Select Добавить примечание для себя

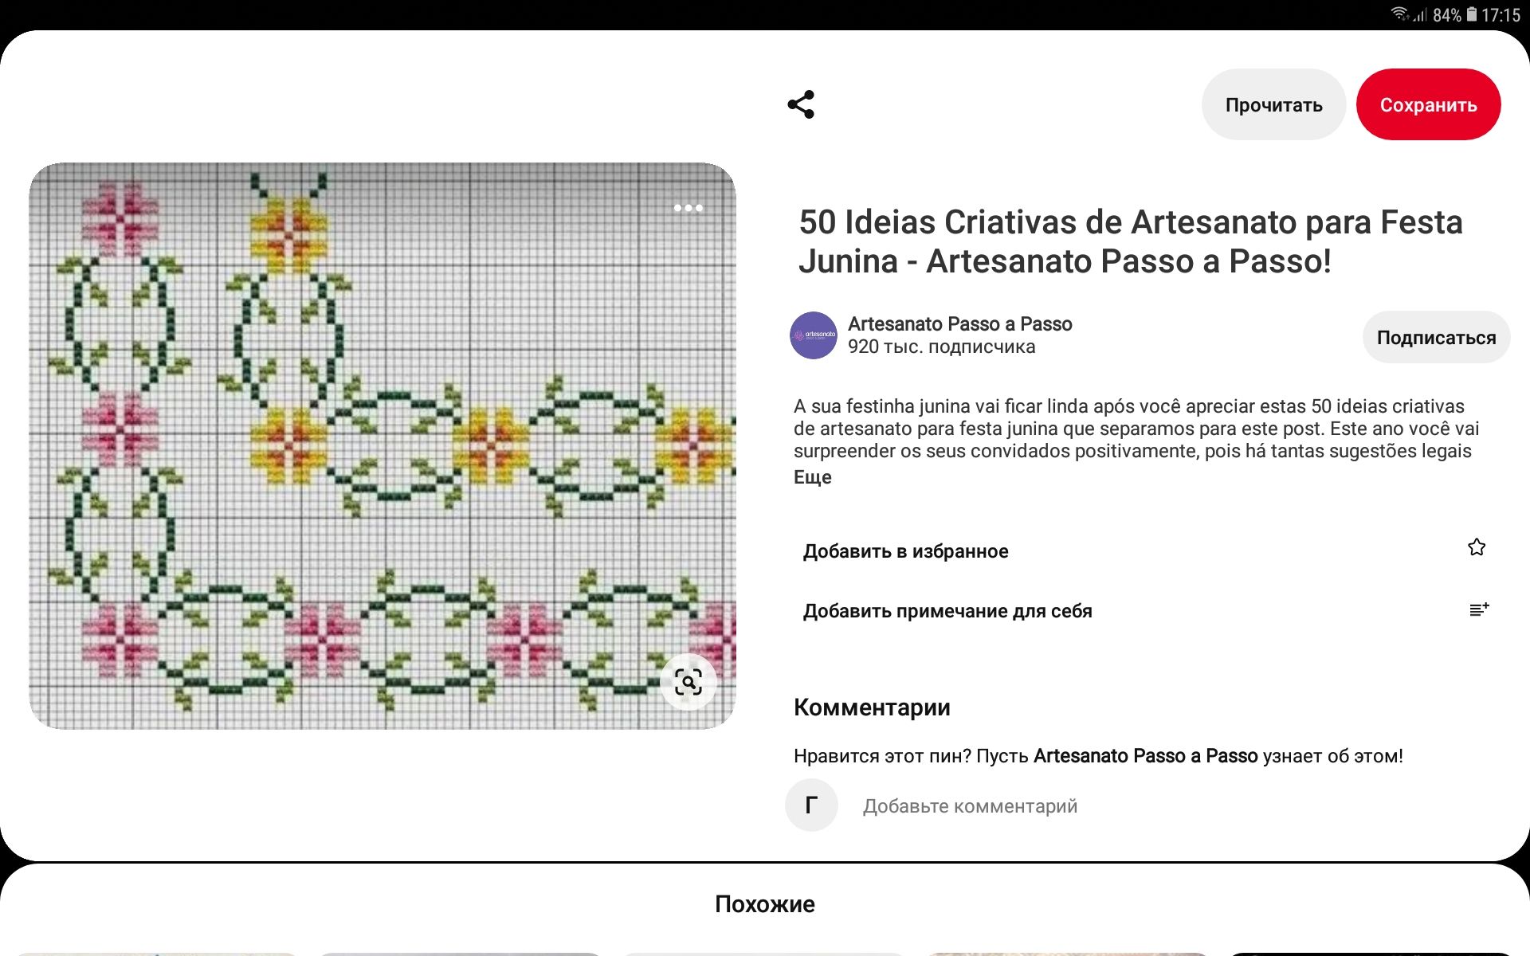(x=947, y=611)
